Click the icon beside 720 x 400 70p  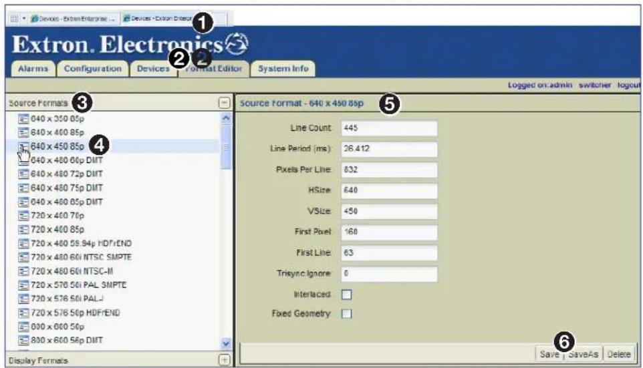tap(23, 216)
